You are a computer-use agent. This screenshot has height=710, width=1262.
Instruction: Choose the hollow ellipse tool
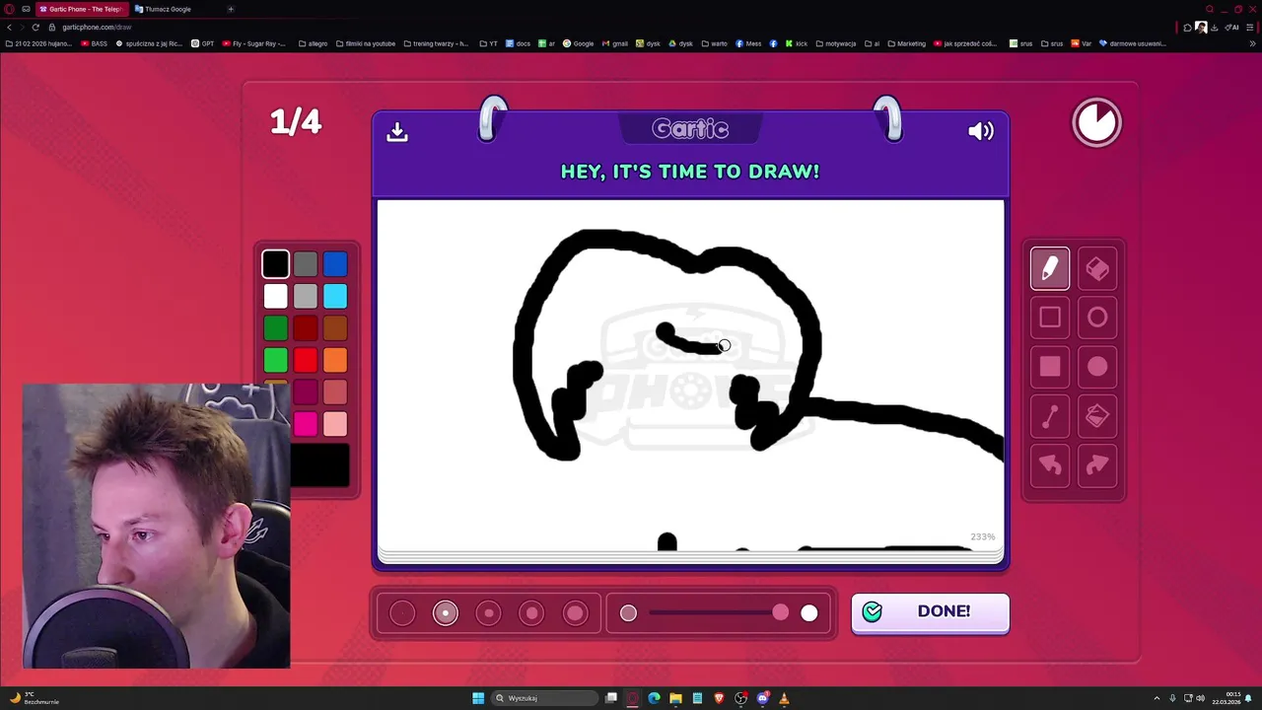point(1097,318)
